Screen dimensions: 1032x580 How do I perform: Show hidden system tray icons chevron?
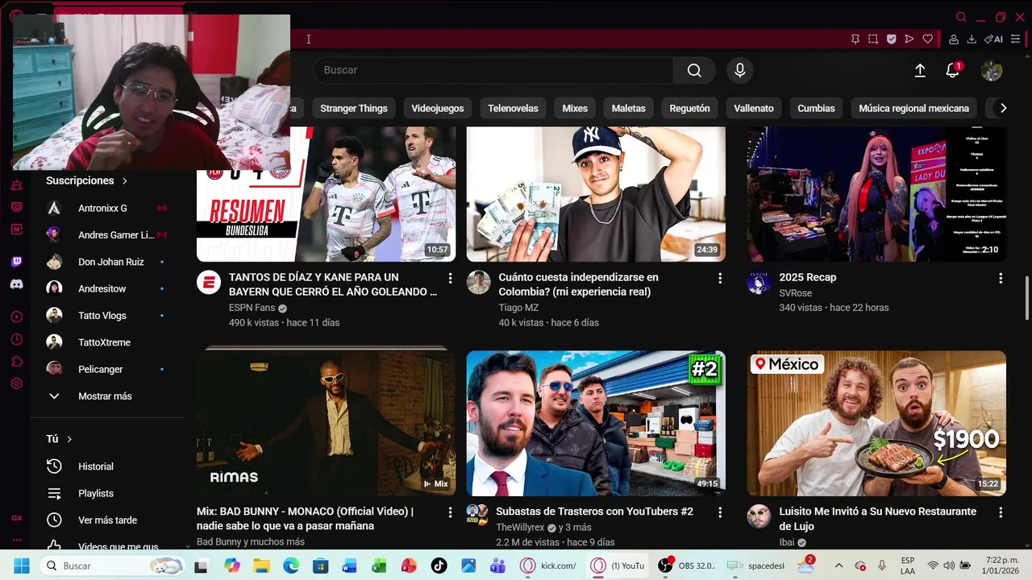838,565
